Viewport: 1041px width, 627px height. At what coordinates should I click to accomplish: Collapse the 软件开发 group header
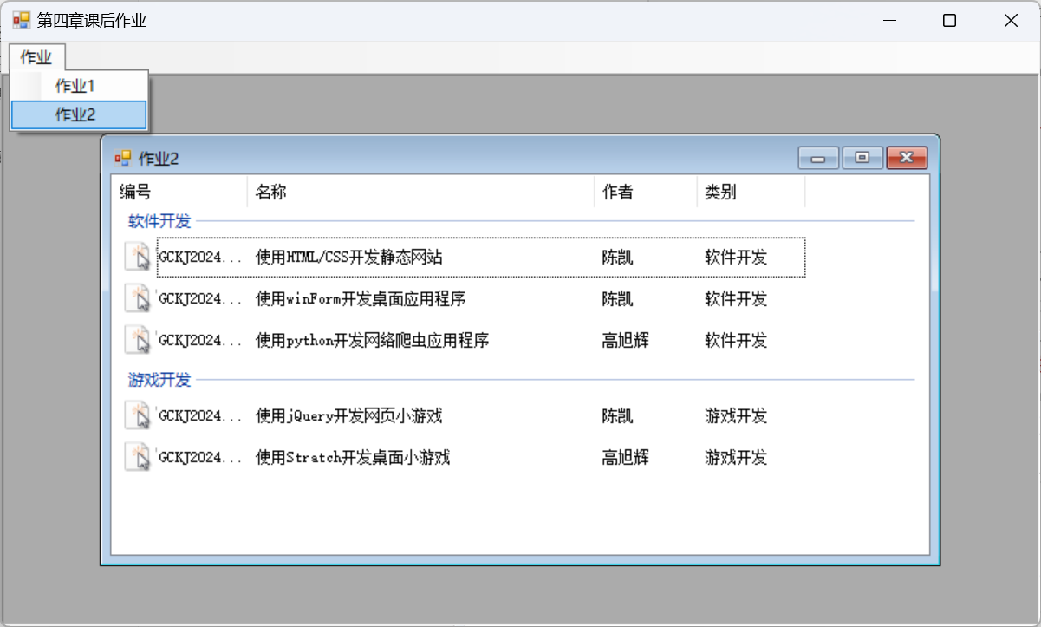[159, 221]
